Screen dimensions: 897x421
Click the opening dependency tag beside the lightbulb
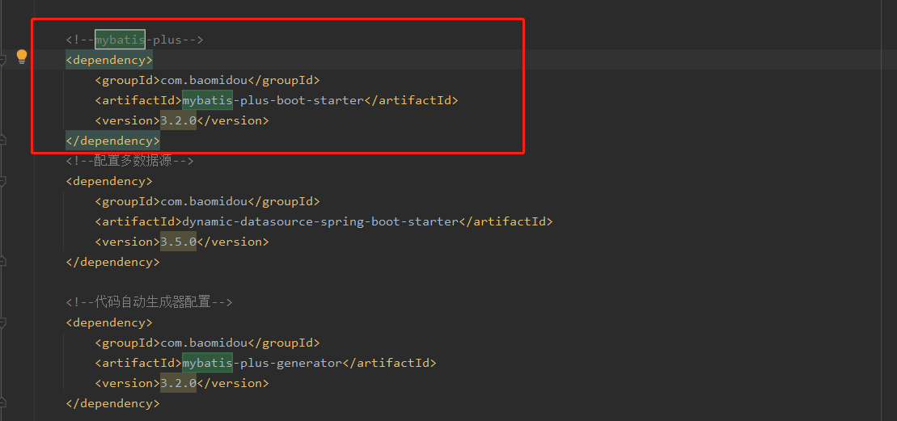(108, 60)
